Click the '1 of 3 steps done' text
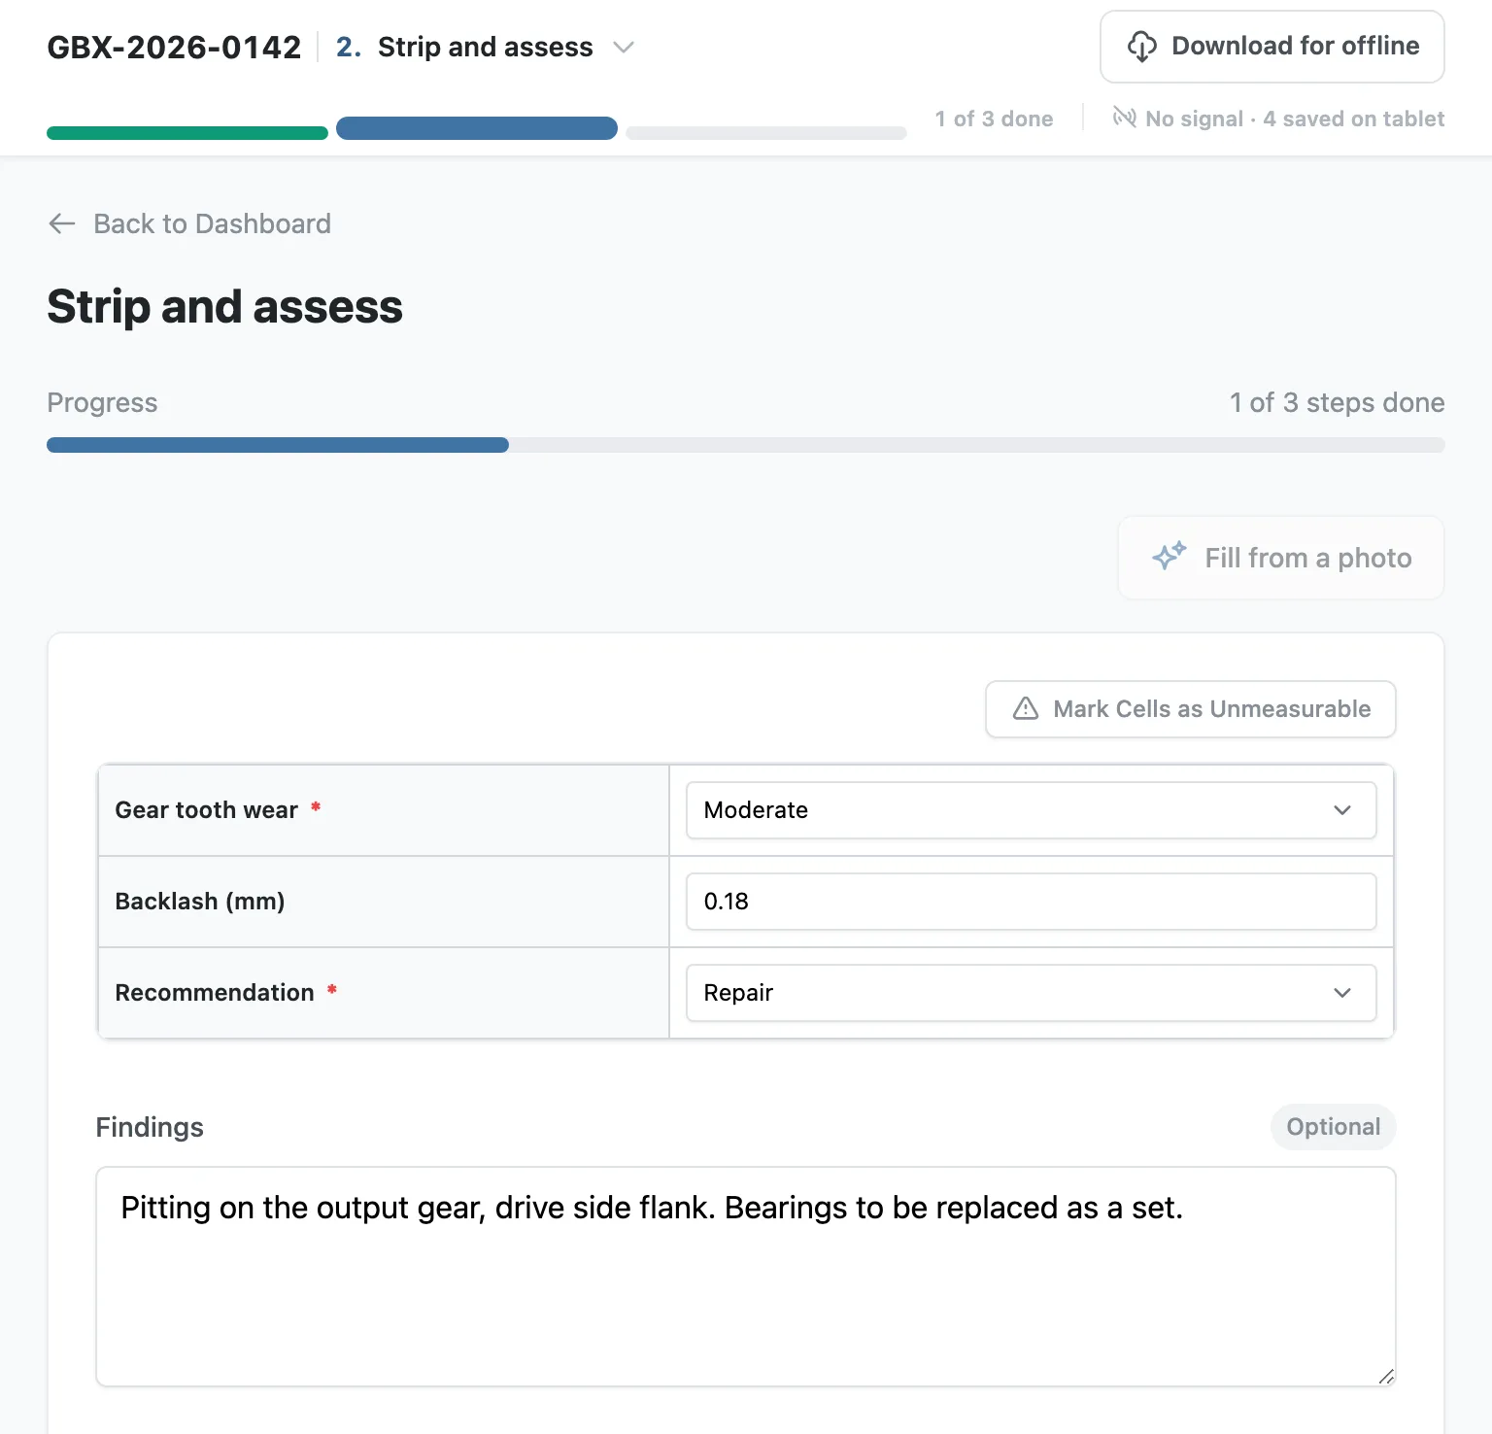The image size is (1492, 1434). 1337,402
